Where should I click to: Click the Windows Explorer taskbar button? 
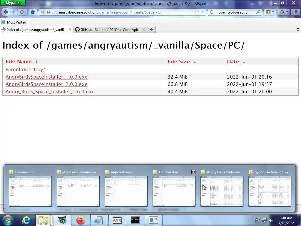point(43,220)
